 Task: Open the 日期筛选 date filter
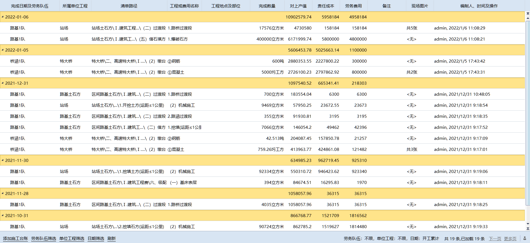[x=96, y=239]
